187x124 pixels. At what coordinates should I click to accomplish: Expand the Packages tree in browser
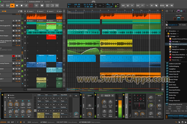[x=166, y=36]
